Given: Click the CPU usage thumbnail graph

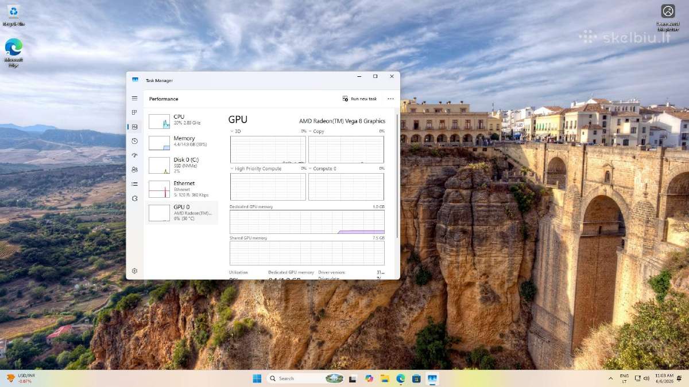Looking at the screenshot, I should click(159, 121).
